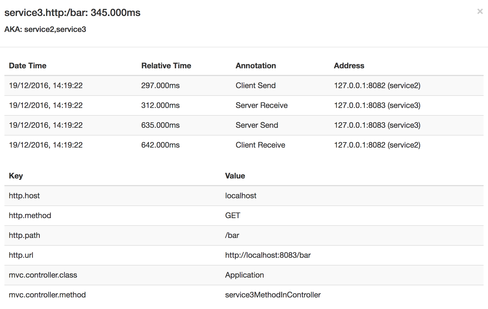
Task: Click the Address column header
Action: 349,66
